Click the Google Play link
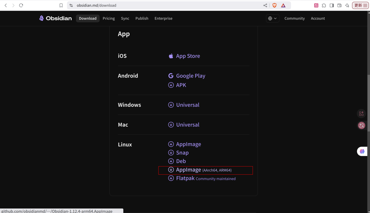The height and width of the screenshot is (213, 370). click(x=191, y=76)
